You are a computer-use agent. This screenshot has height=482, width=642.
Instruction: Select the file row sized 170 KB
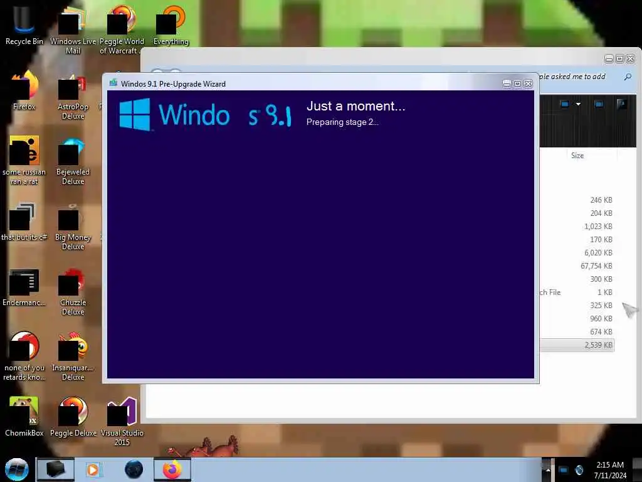click(x=577, y=239)
